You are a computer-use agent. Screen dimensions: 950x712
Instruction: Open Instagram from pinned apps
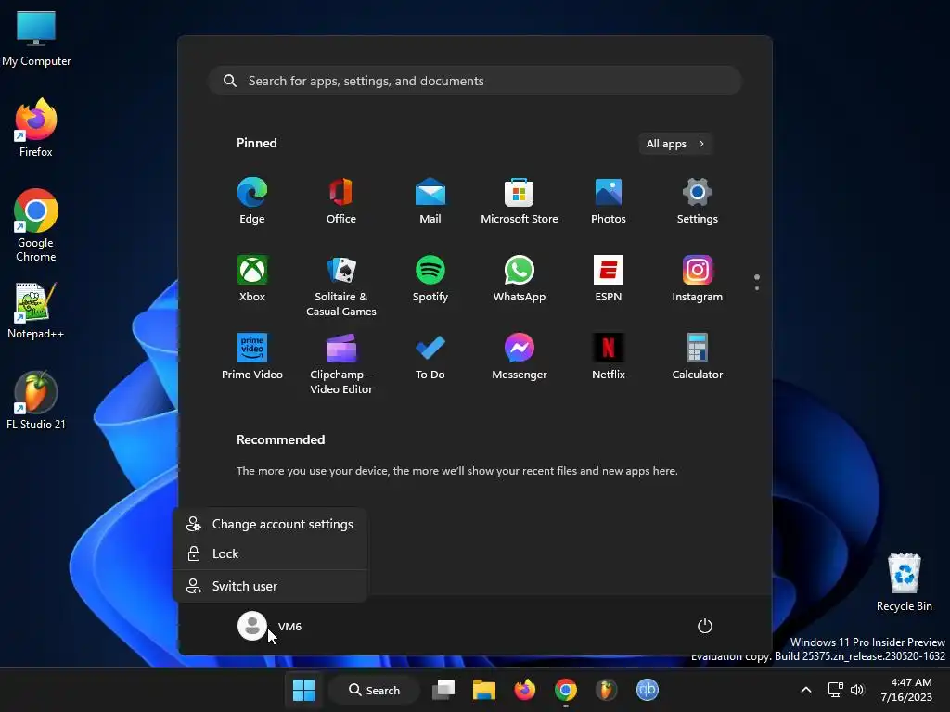tap(698, 279)
